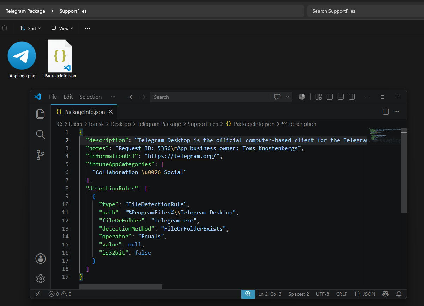Expand the chevron after Telegram Package in address bar
The width and height of the screenshot is (424, 306).
pos(52,11)
